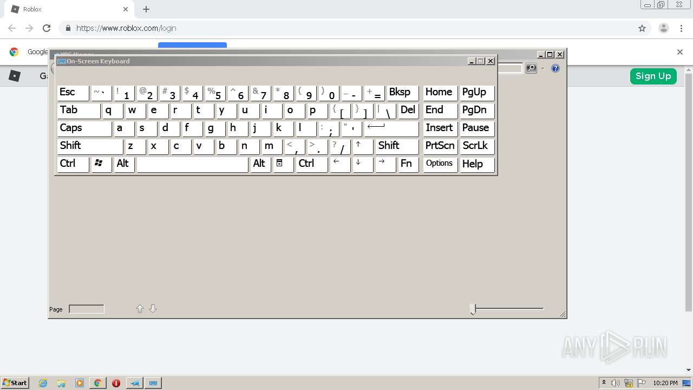Hit the Esc key
Viewport: 693px width, 390px height.
pyautogui.click(x=73, y=93)
